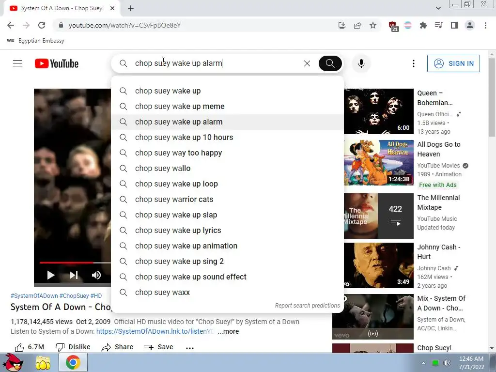The image size is (496, 372).
Task: Bookmark this page with the star
Action: (x=373, y=25)
